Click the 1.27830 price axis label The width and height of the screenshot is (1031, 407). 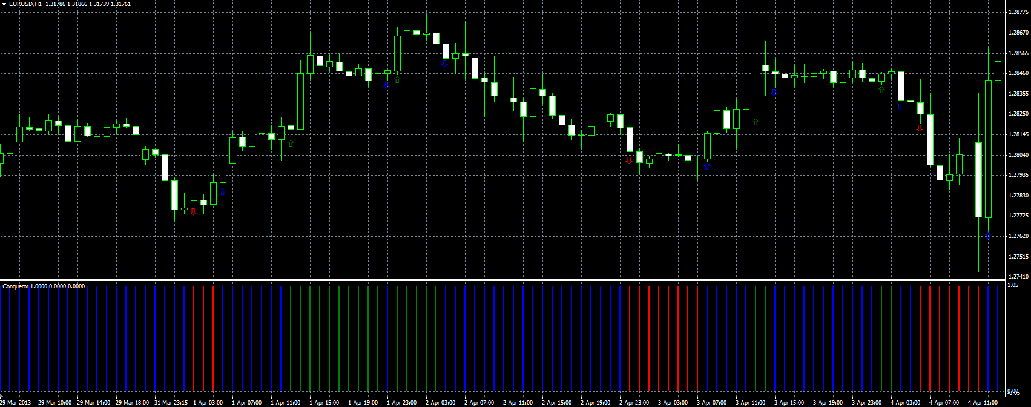click(1019, 196)
